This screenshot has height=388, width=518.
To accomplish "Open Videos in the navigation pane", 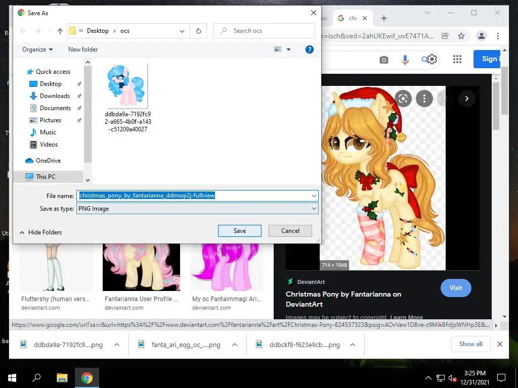I will [x=49, y=144].
